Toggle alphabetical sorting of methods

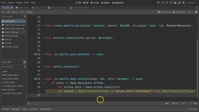(25, 62)
